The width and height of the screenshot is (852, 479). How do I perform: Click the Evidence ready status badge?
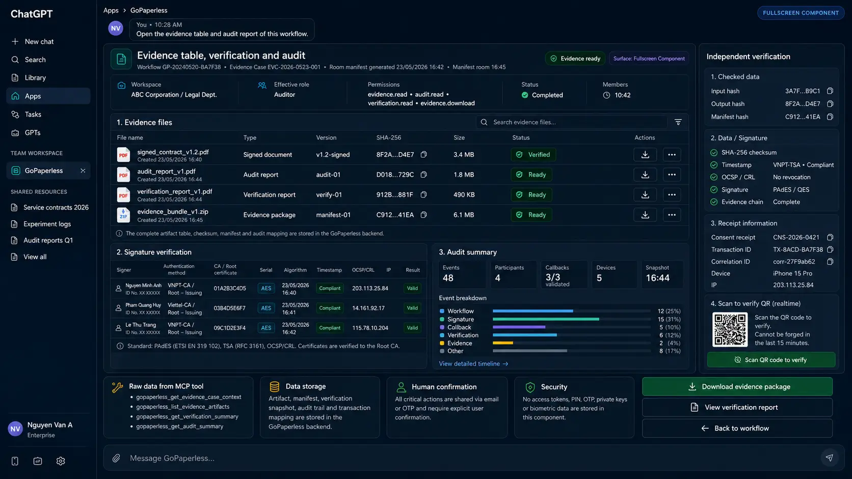point(575,59)
